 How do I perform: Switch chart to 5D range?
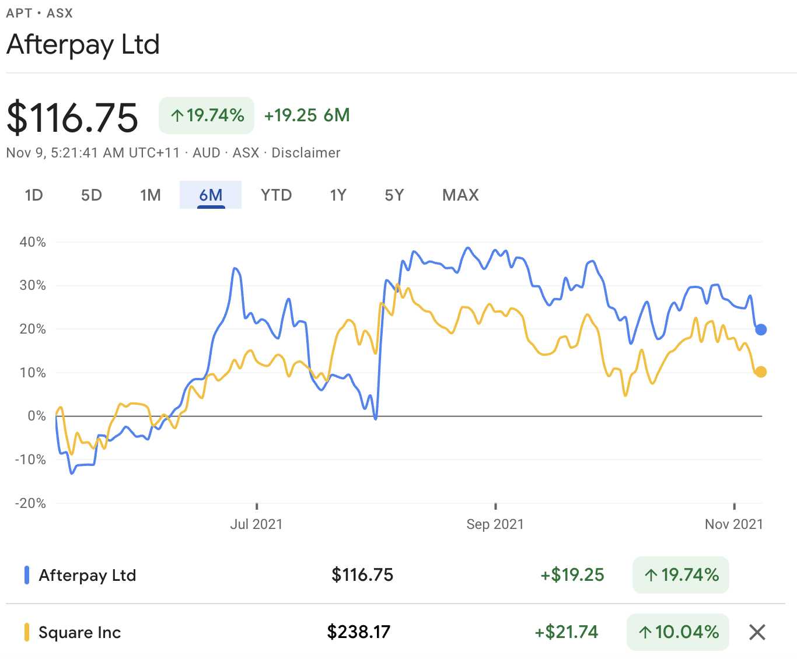[92, 195]
